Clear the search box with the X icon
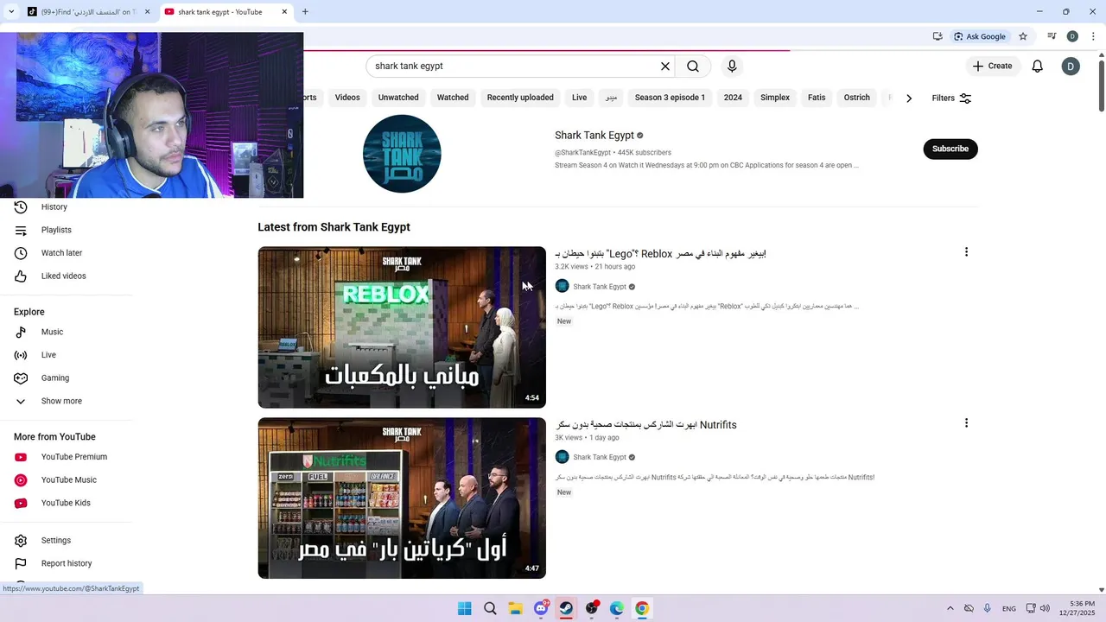The image size is (1106, 622). (665, 66)
